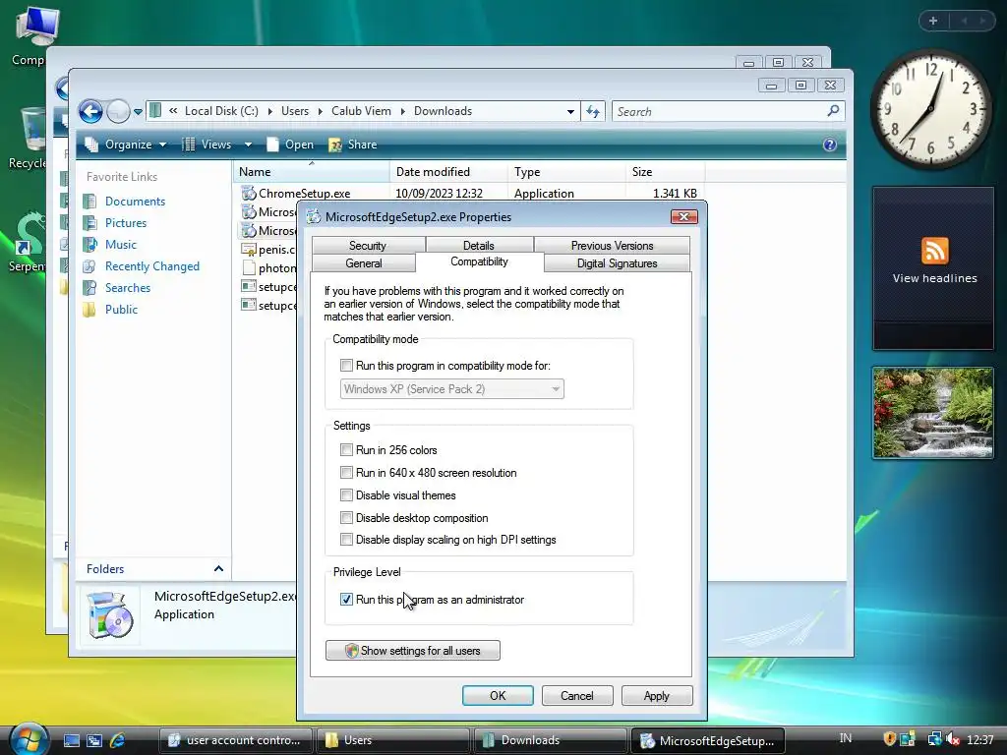Open Pictures favorite link
Screen dimensions: 1007x755
[126, 223]
